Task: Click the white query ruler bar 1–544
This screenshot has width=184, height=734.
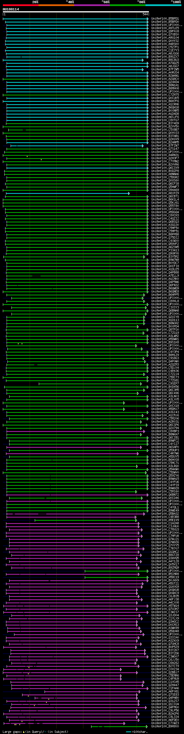Action: click(76, 12)
